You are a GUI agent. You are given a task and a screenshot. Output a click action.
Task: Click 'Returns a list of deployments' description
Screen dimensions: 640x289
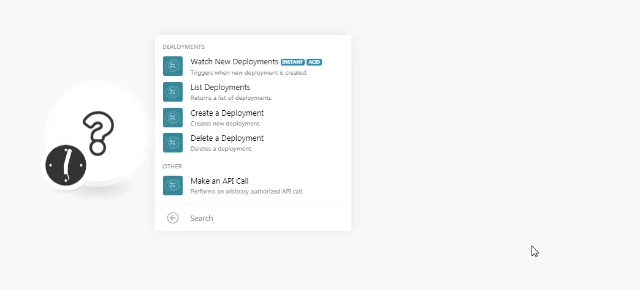231,98
